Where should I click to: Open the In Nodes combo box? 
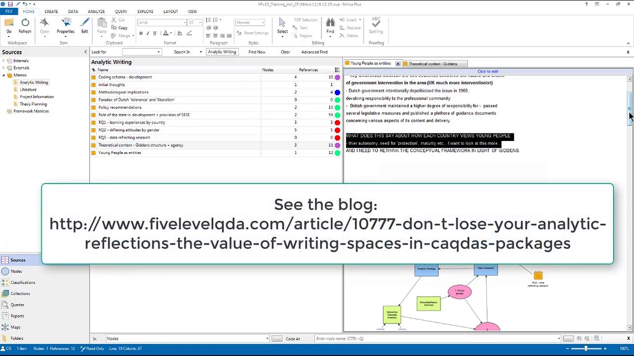pos(187,339)
